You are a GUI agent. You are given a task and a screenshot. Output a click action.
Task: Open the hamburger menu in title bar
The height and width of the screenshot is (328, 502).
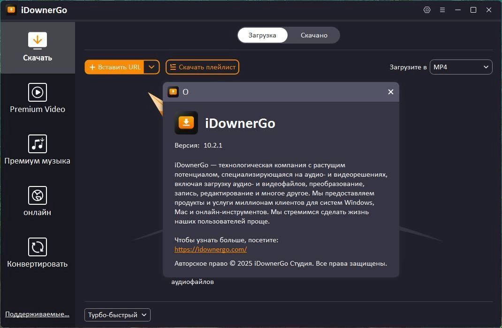pyautogui.click(x=442, y=10)
